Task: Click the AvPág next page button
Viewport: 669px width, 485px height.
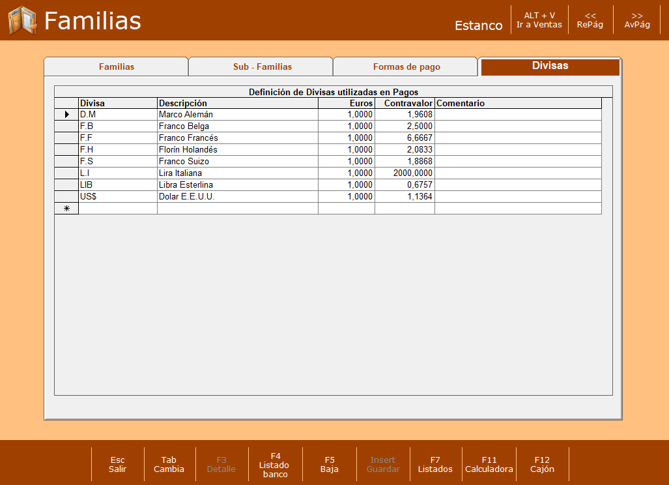Action: click(x=637, y=20)
